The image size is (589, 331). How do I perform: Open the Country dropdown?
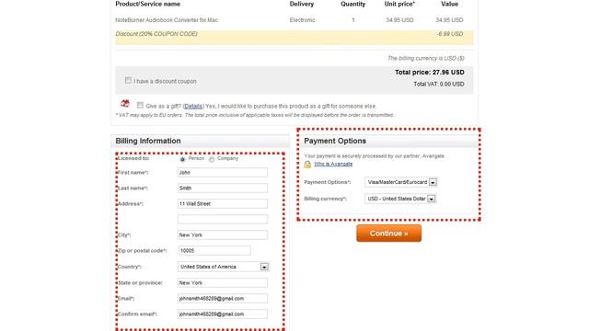point(223,267)
